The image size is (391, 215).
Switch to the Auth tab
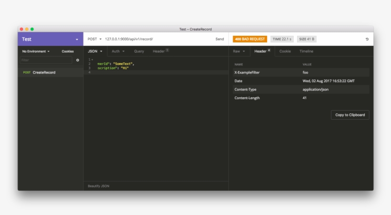(x=118, y=51)
